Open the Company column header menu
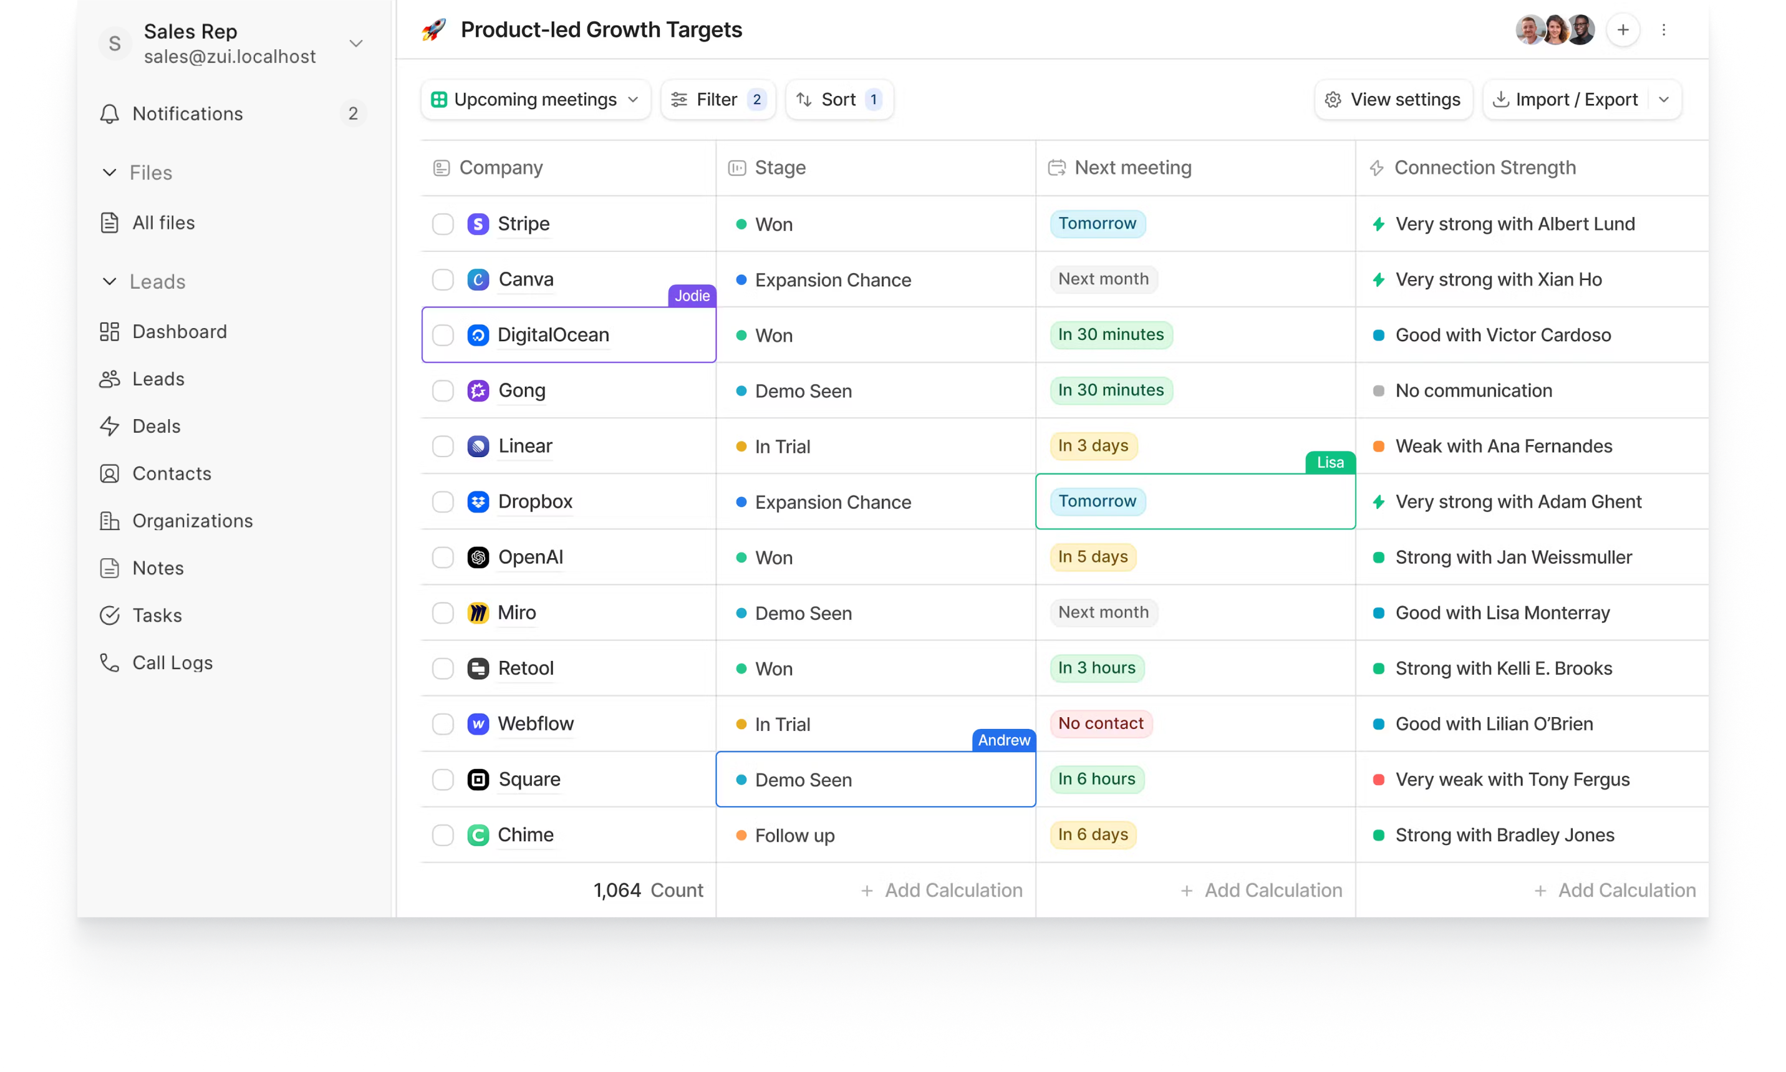The width and height of the screenshot is (1786, 1072). click(568, 168)
